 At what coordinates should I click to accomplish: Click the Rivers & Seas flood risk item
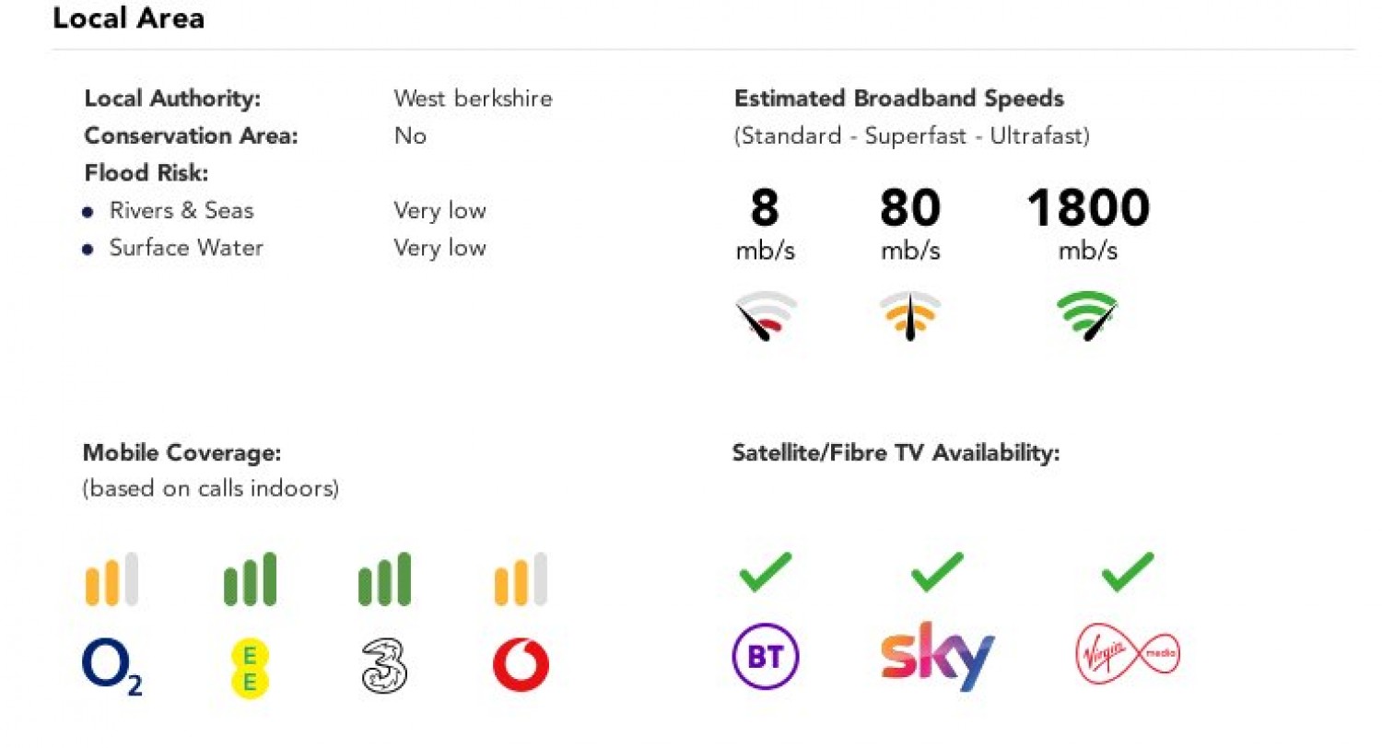point(181,211)
